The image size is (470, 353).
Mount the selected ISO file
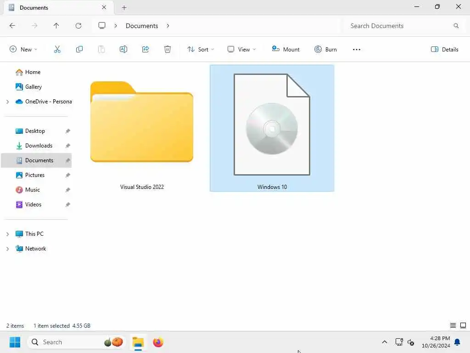pyautogui.click(x=285, y=49)
